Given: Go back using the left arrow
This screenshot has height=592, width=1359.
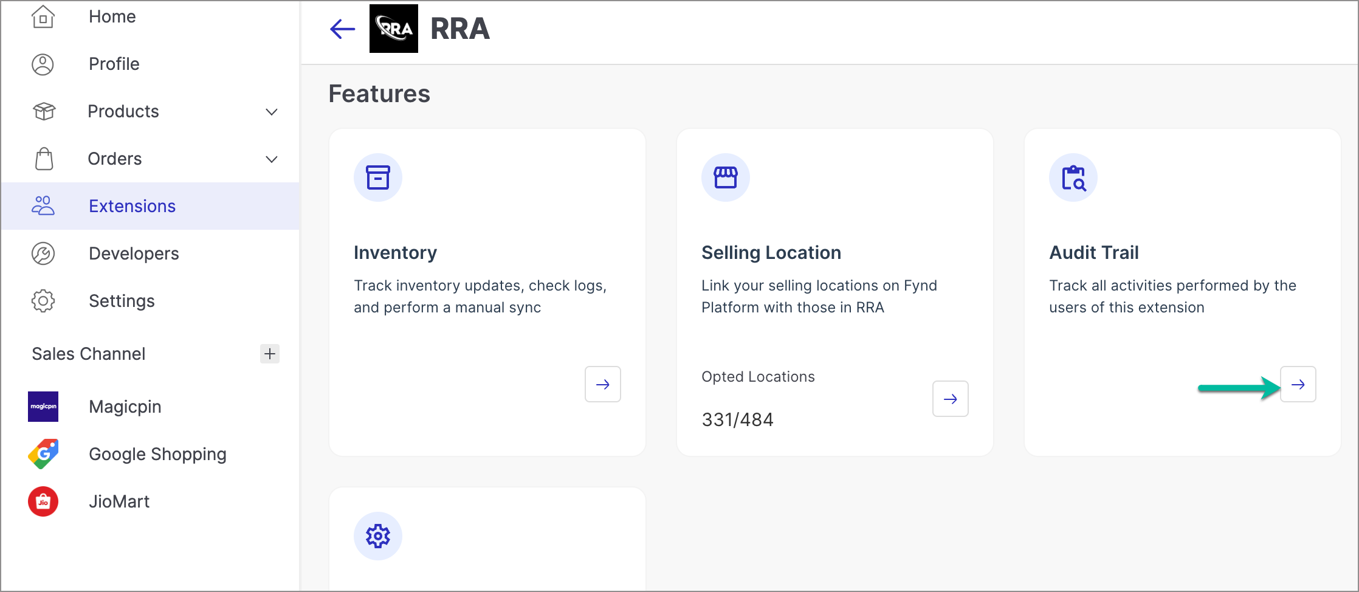Looking at the screenshot, I should [x=342, y=29].
